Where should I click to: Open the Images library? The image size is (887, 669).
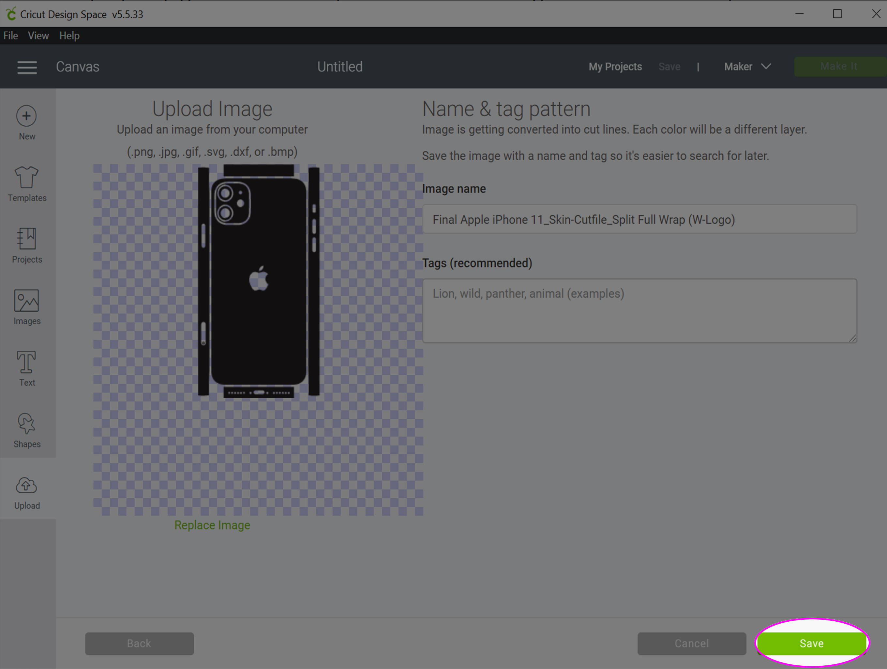coord(27,307)
